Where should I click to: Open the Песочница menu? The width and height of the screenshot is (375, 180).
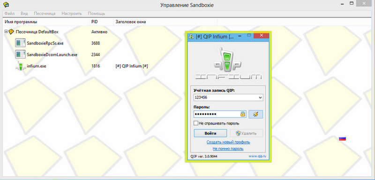(x=45, y=14)
